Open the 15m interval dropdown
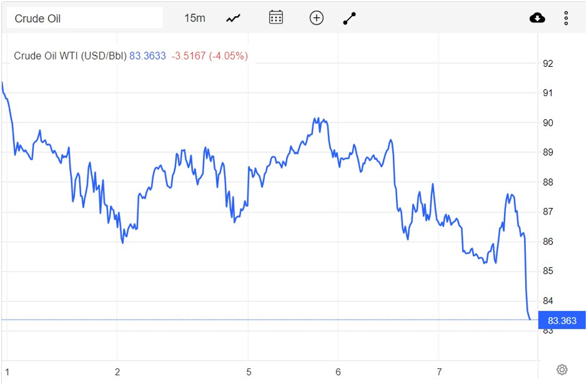This screenshot has width=587, height=384. [194, 18]
